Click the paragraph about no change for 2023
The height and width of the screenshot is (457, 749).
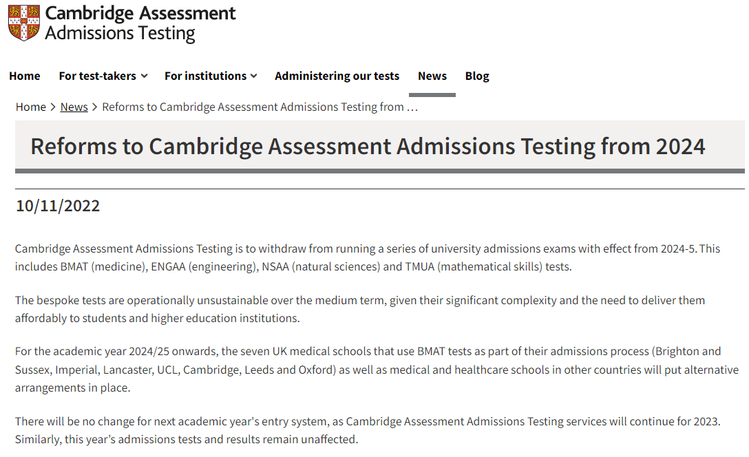click(368, 430)
